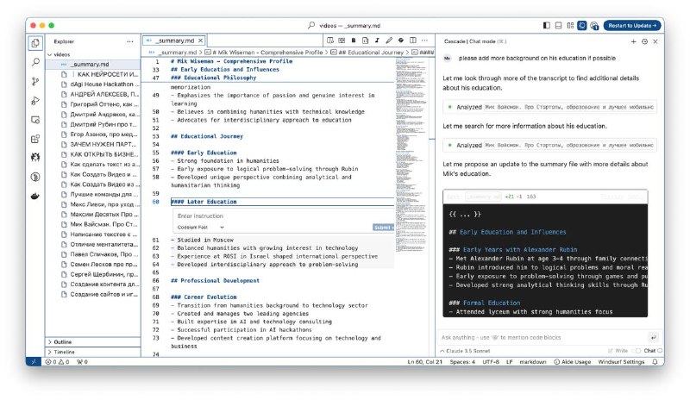
Task: Open the Codeium Fast model dropdown
Action: pos(201,228)
